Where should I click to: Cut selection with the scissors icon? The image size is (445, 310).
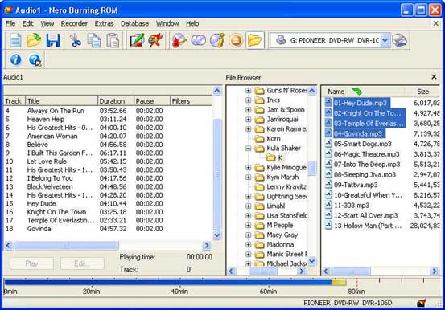point(76,40)
